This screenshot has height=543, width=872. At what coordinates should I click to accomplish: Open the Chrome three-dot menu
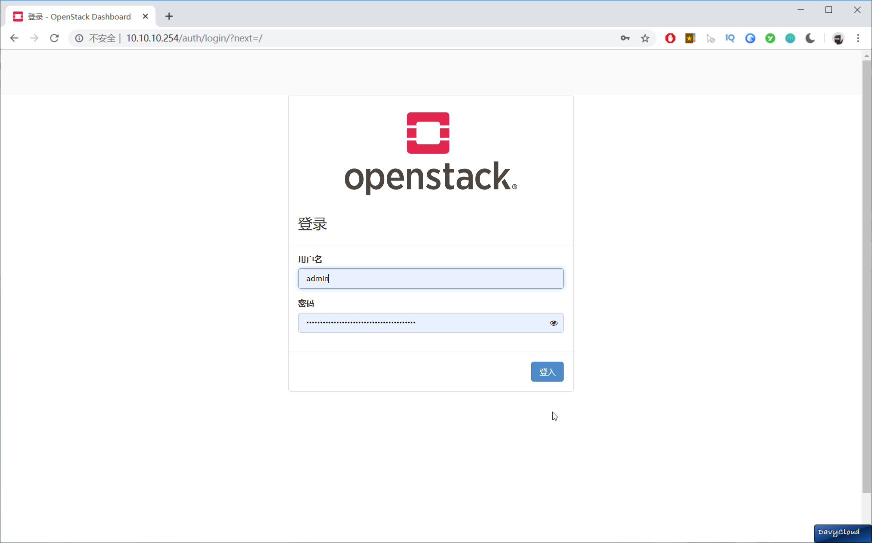click(x=858, y=38)
